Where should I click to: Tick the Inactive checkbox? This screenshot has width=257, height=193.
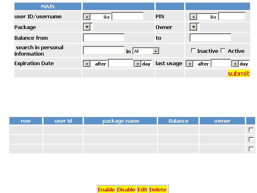(194, 51)
